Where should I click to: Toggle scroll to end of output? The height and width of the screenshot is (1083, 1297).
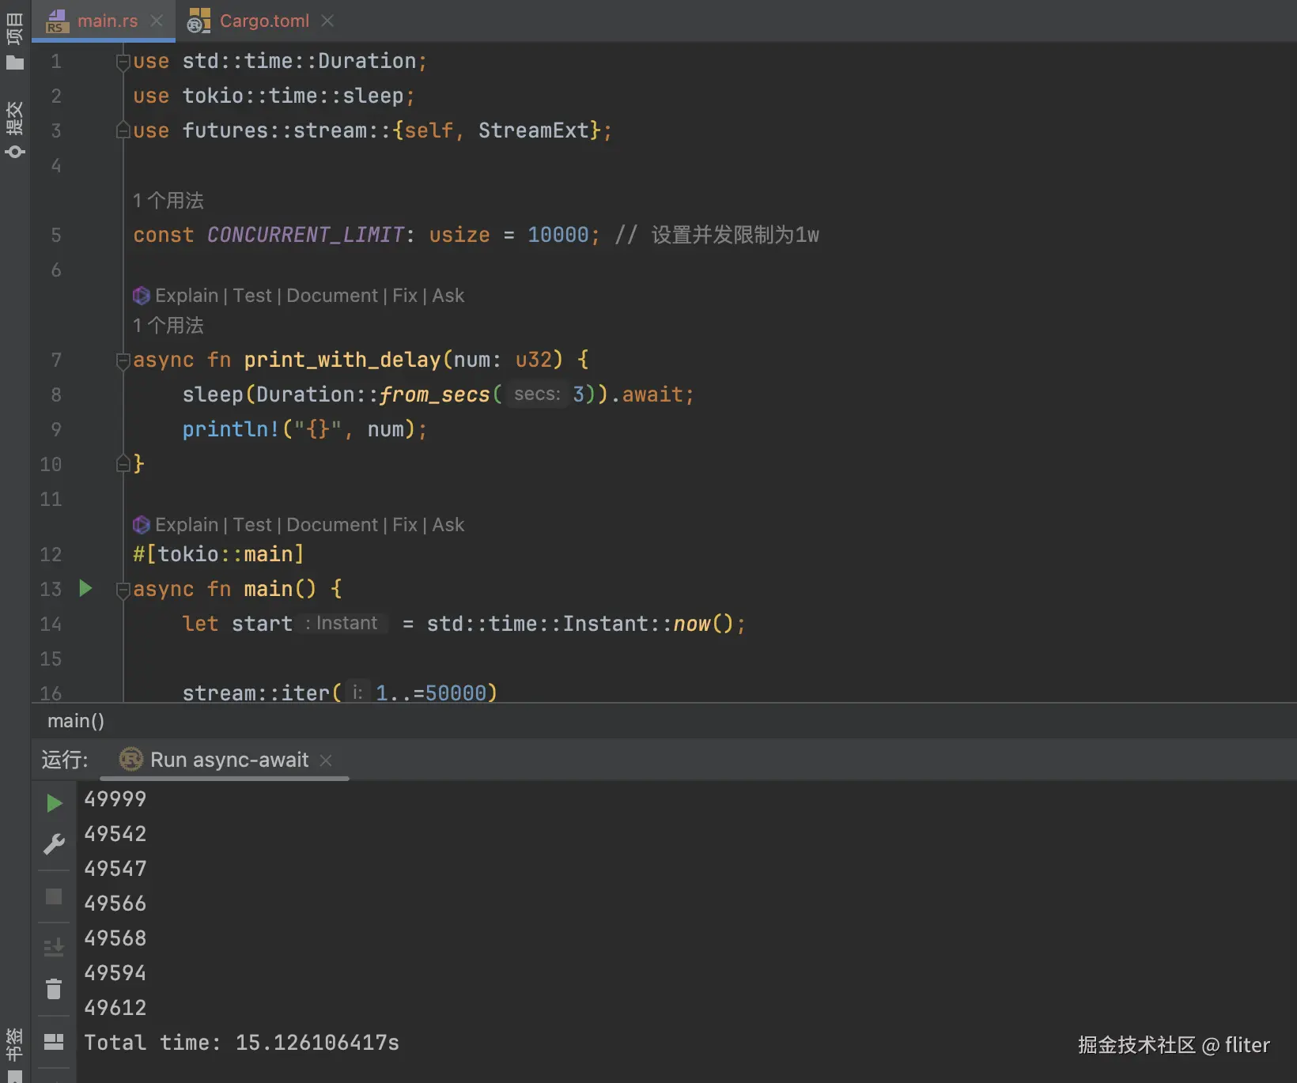[54, 945]
